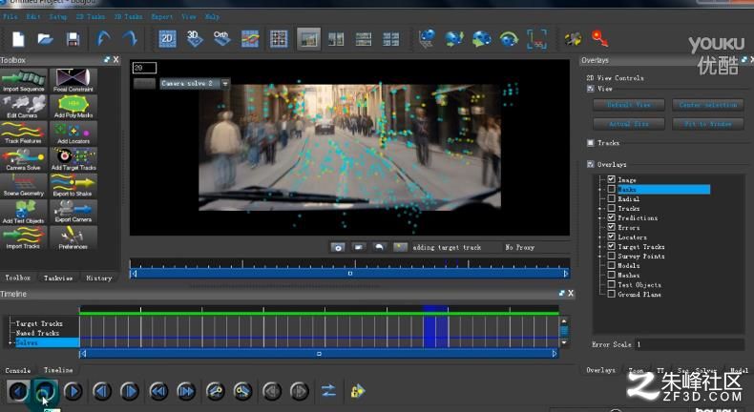Enable the Ground Plane overlay checkbox
This screenshot has width=754, height=412.
tap(611, 294)
